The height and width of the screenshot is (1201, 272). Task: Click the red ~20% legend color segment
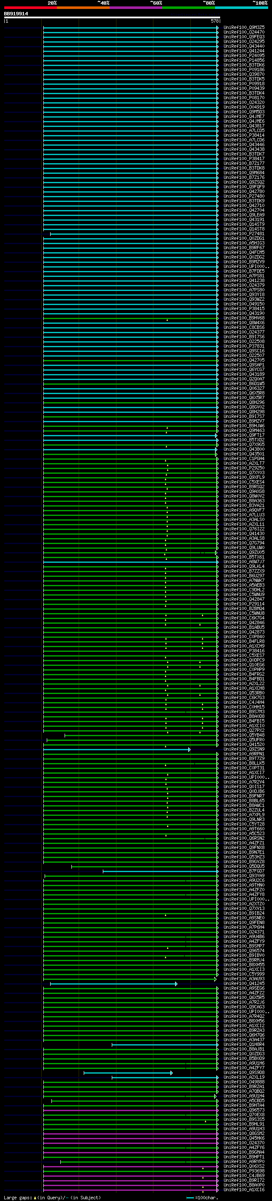(30, 8)
